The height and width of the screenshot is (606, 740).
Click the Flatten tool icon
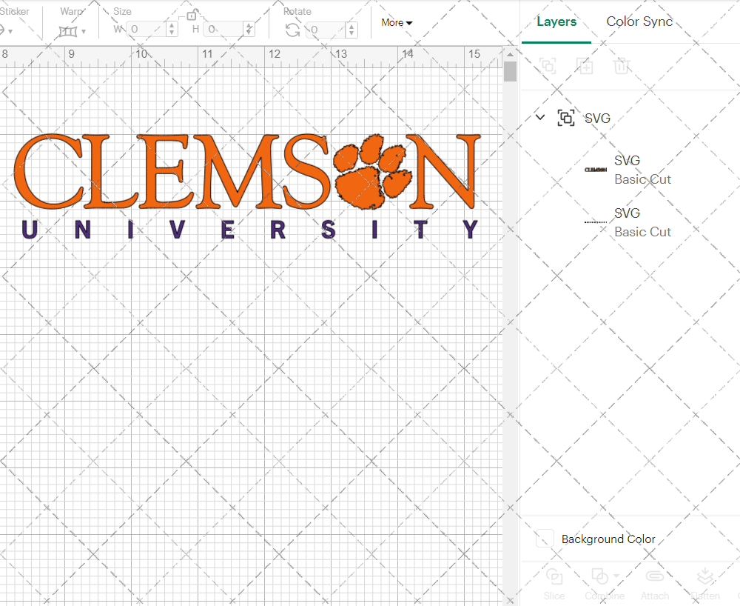coord(704,577)
